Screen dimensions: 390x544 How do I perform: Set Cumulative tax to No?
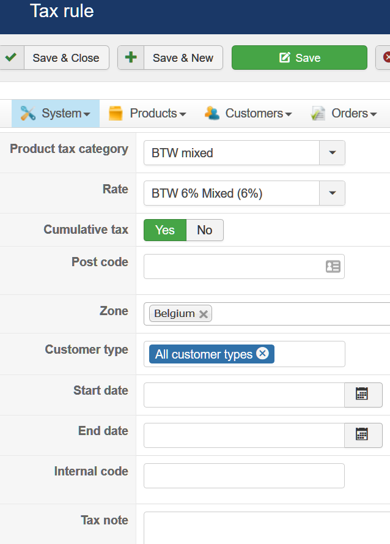(x=204, y=230)
